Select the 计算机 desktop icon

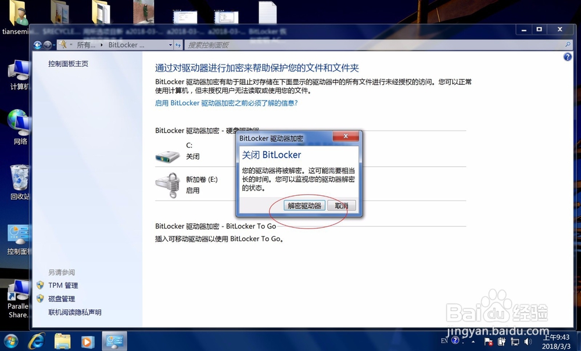point(19,74)
